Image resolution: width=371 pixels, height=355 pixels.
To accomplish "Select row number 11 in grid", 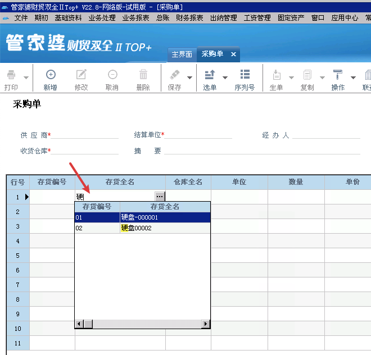I will click(18, 343).
